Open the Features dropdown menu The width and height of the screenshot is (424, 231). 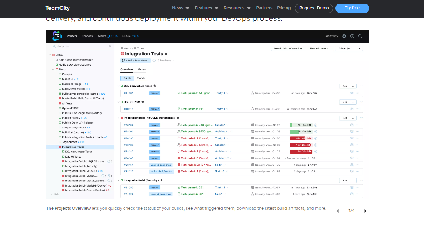[x=206, y=8]
